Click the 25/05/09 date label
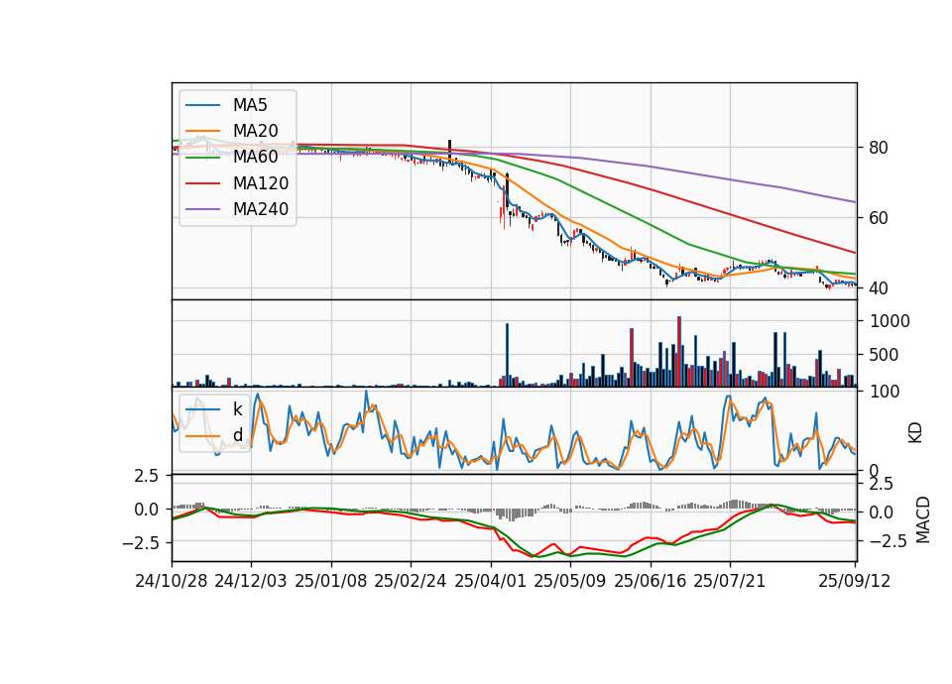This screenshot has height=684, width=952. coord(570,581)
